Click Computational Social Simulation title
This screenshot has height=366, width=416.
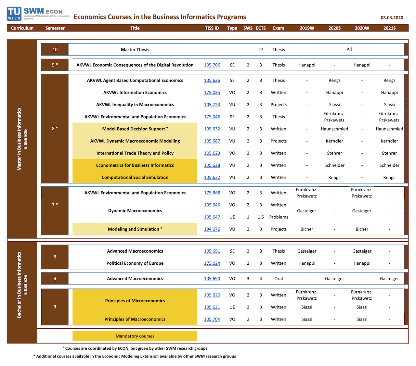(135, 177)
